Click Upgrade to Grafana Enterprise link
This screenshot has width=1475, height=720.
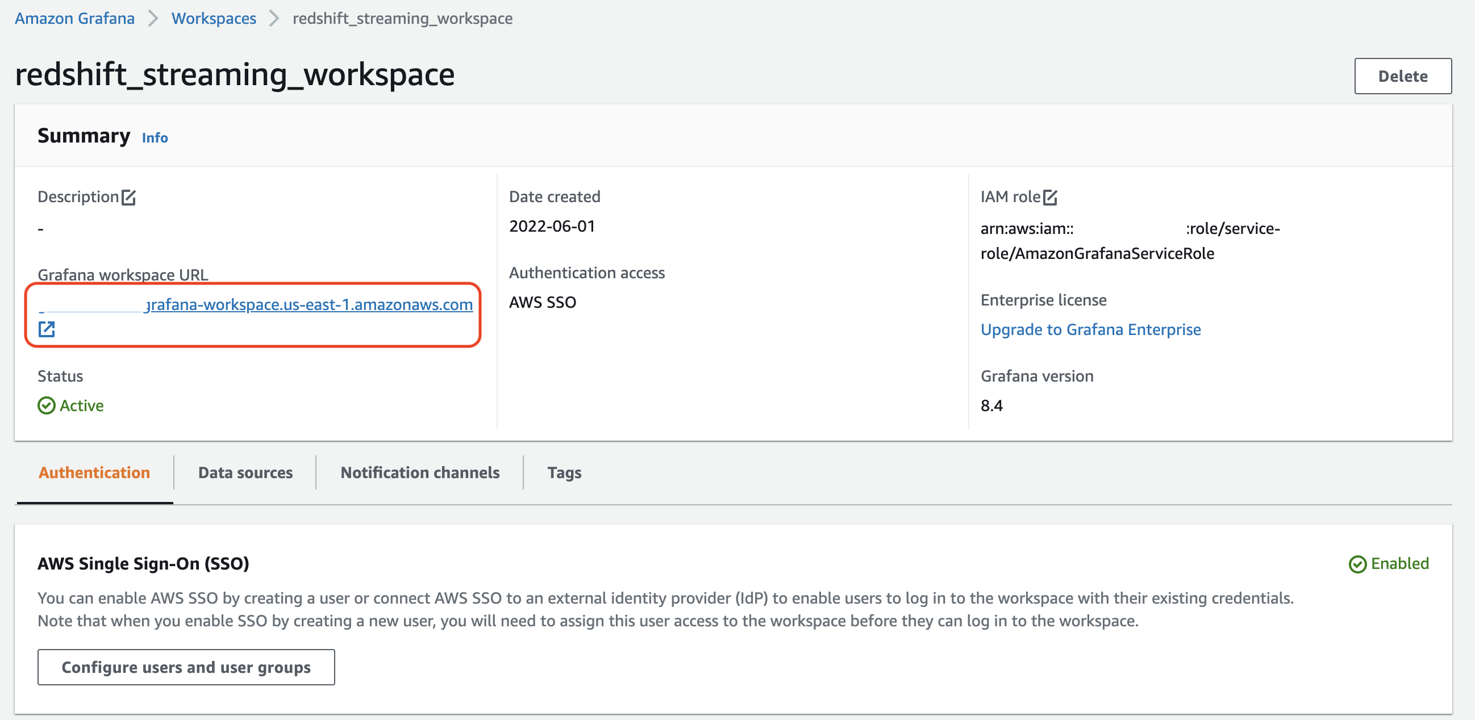click(1090, 330)
